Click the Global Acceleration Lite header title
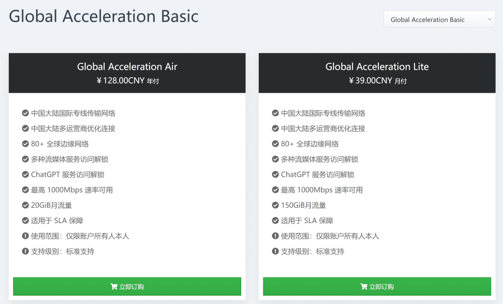 (377, 67)
